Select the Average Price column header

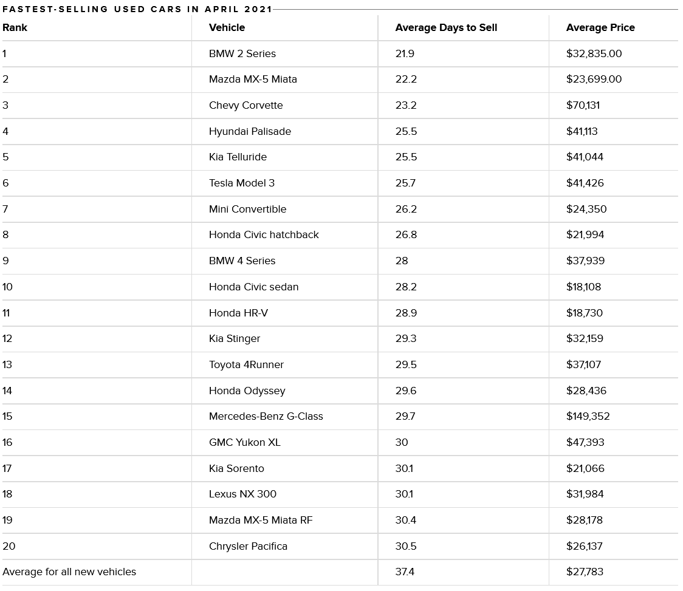tap(600, 27)
